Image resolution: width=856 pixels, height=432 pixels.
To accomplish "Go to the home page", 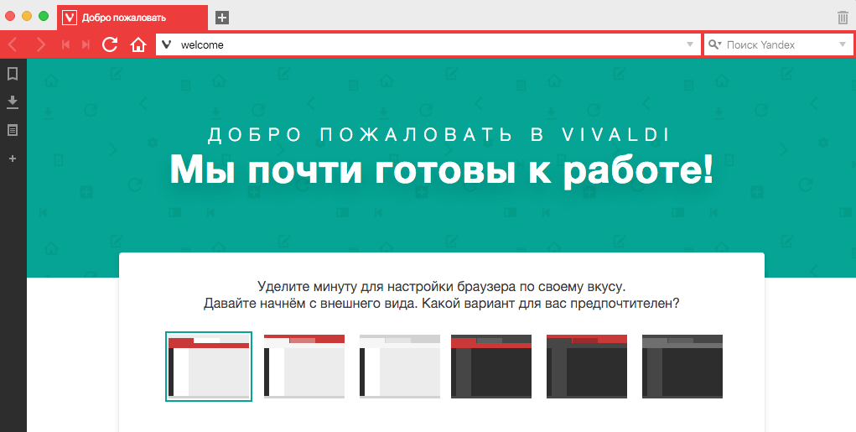I will click(x=138, y=44).
